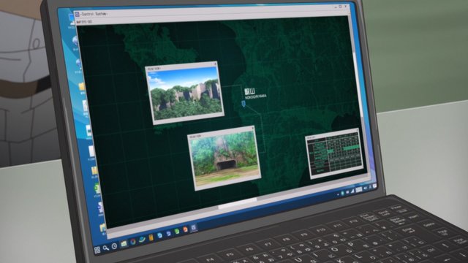This screenshot has height=263, width=468.
Task: Show hidden tray icons arrow
Action: pos(338,194)
